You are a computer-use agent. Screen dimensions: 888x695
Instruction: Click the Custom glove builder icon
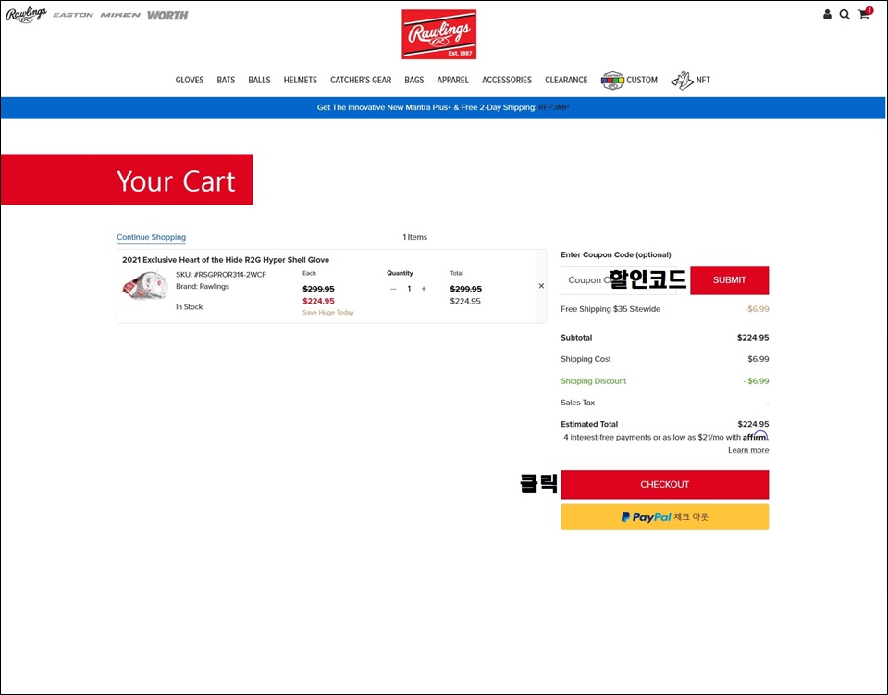[612, 81]
